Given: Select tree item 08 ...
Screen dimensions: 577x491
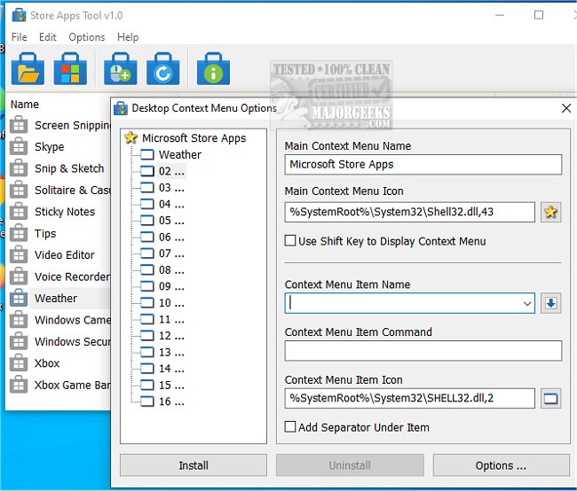Looking at the screenshot, I should (x=171, y=270).
